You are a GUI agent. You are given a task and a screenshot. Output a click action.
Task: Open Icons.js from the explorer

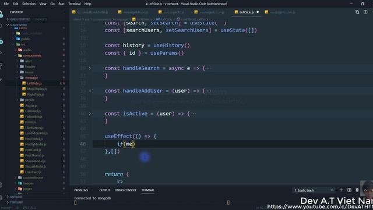30,122
